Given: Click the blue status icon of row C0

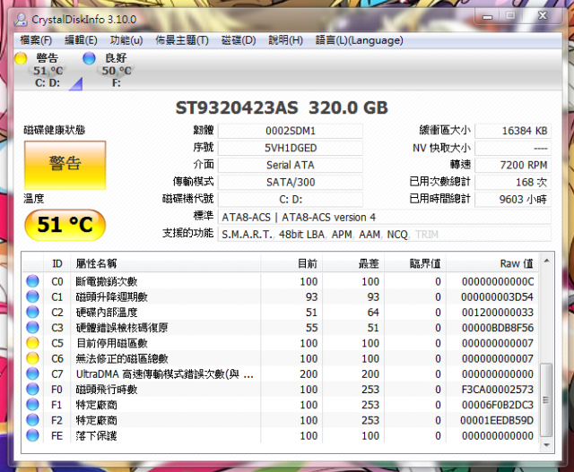Looking at the screenshot, I should point(32,281).
